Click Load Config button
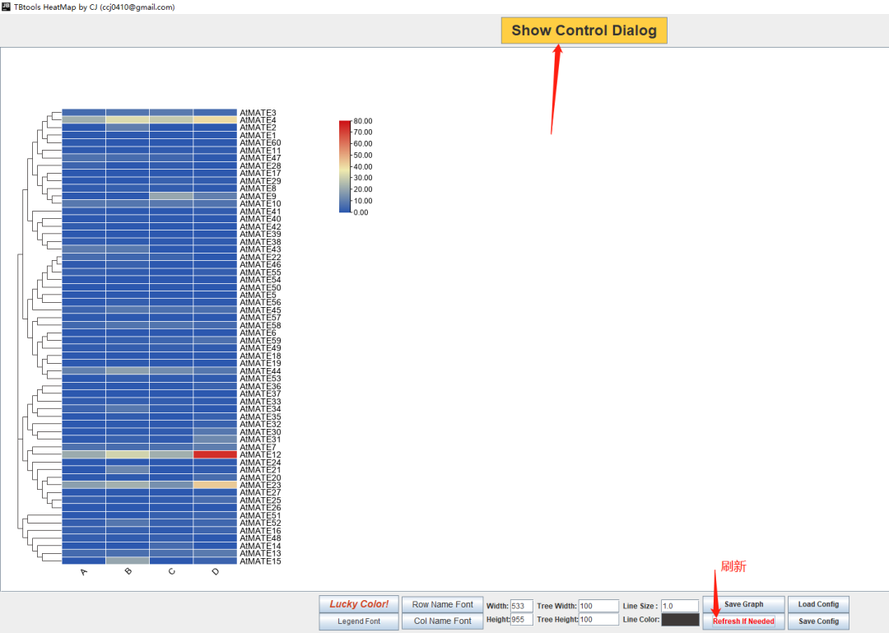889x633 pixels. [x=818, y=604]
